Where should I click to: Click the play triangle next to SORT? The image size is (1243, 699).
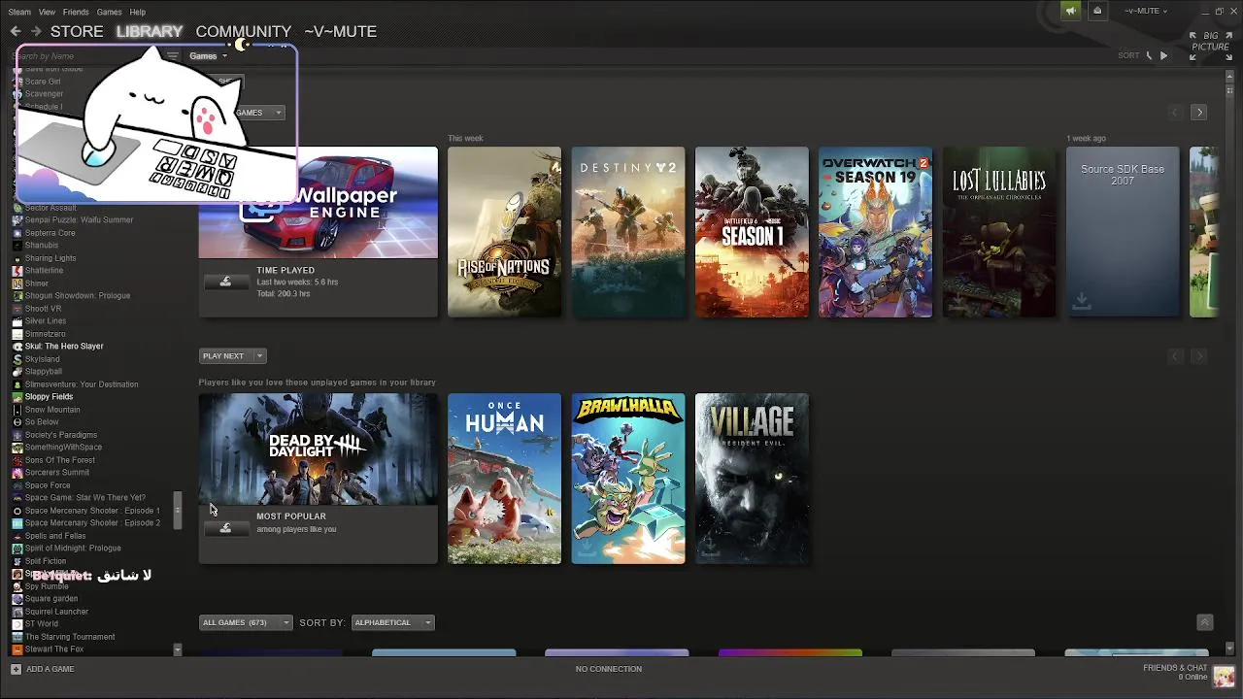pos(1163,55)
